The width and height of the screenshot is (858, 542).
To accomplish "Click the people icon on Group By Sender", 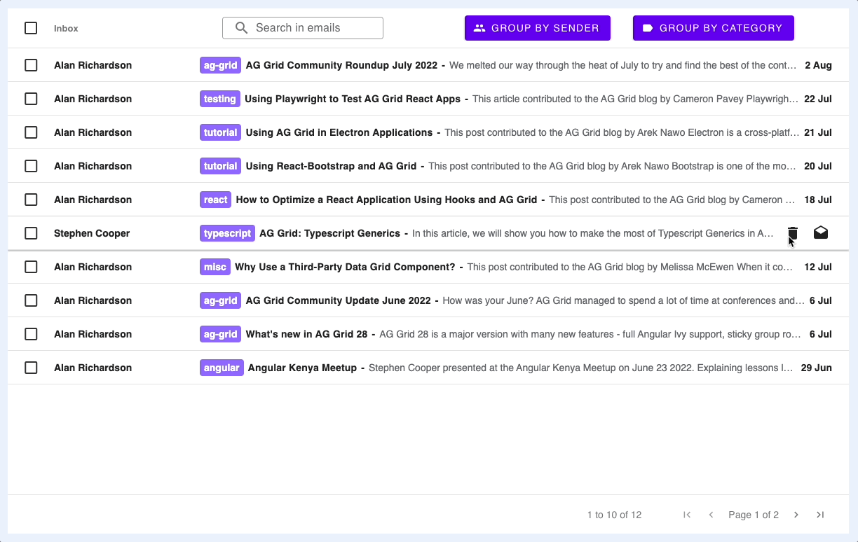I will [479, 27].
